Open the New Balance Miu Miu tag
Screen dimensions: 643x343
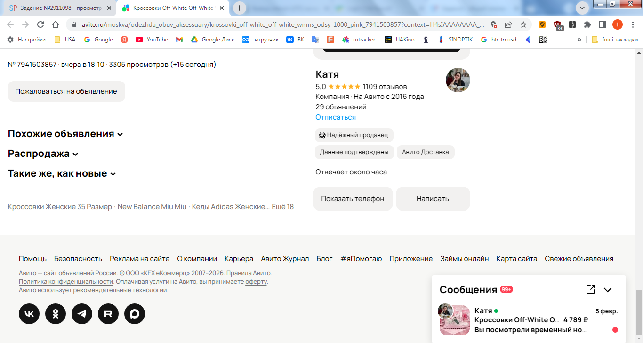[152, 207]
